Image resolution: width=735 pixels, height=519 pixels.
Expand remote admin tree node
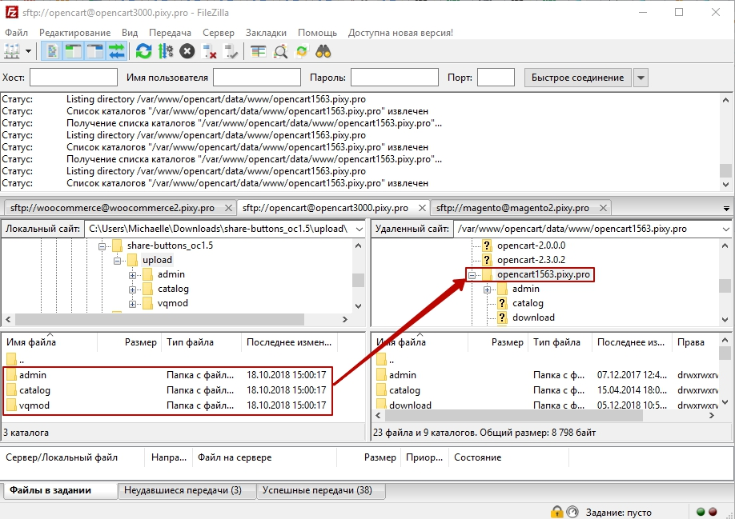point(488,289)
